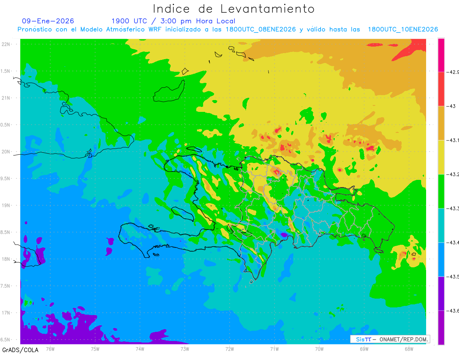Click the longitude label '73W'
Image resolution: width=459 pixels, height=354 pixels.
185,349
